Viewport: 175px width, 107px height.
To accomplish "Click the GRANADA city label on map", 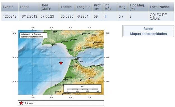I will click(x=97, y=42).
